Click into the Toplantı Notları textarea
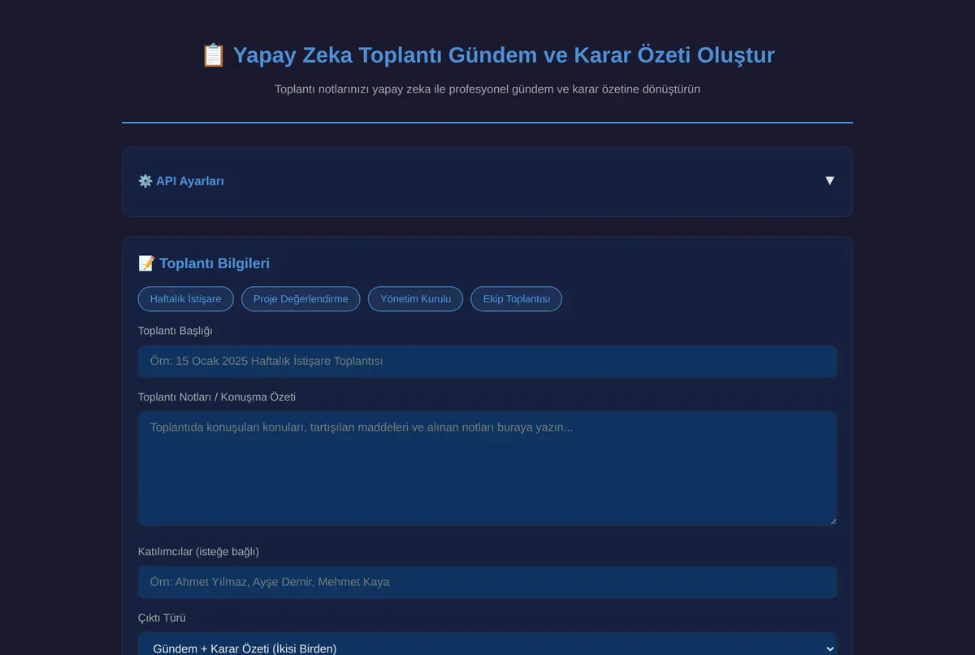Screen dimensions: 975x655 point(487,468)
